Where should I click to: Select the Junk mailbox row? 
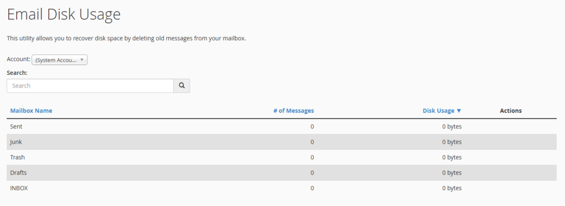point(281,142)
